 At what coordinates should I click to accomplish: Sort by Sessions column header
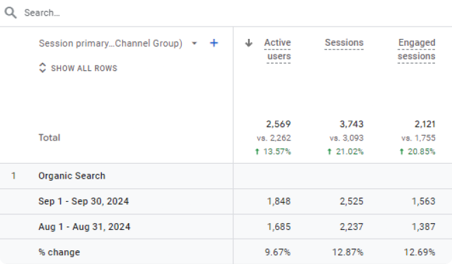(344, 42)
